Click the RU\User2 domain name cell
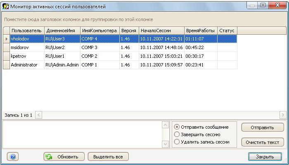 click(62, 47)
